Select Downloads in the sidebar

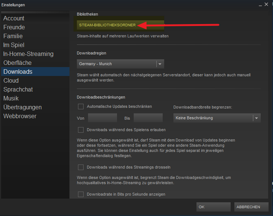coord(35,72)
